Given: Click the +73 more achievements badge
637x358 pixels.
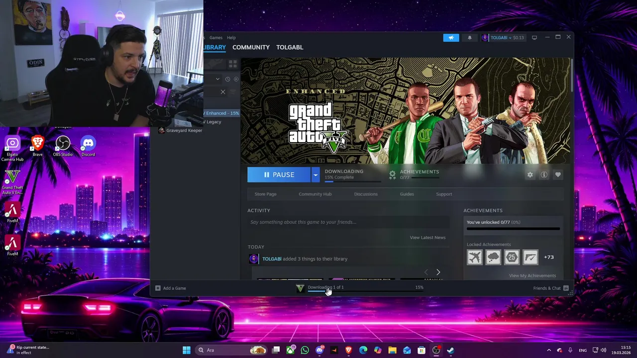Looking at the screenshot, I should click(x=549, y=257).
